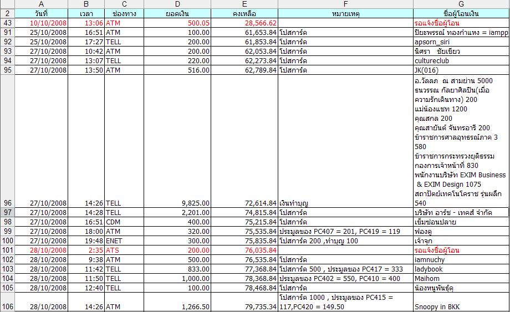Select row 101 header
This screenshot has height=312, width=510.
click(x=7, y=250)
